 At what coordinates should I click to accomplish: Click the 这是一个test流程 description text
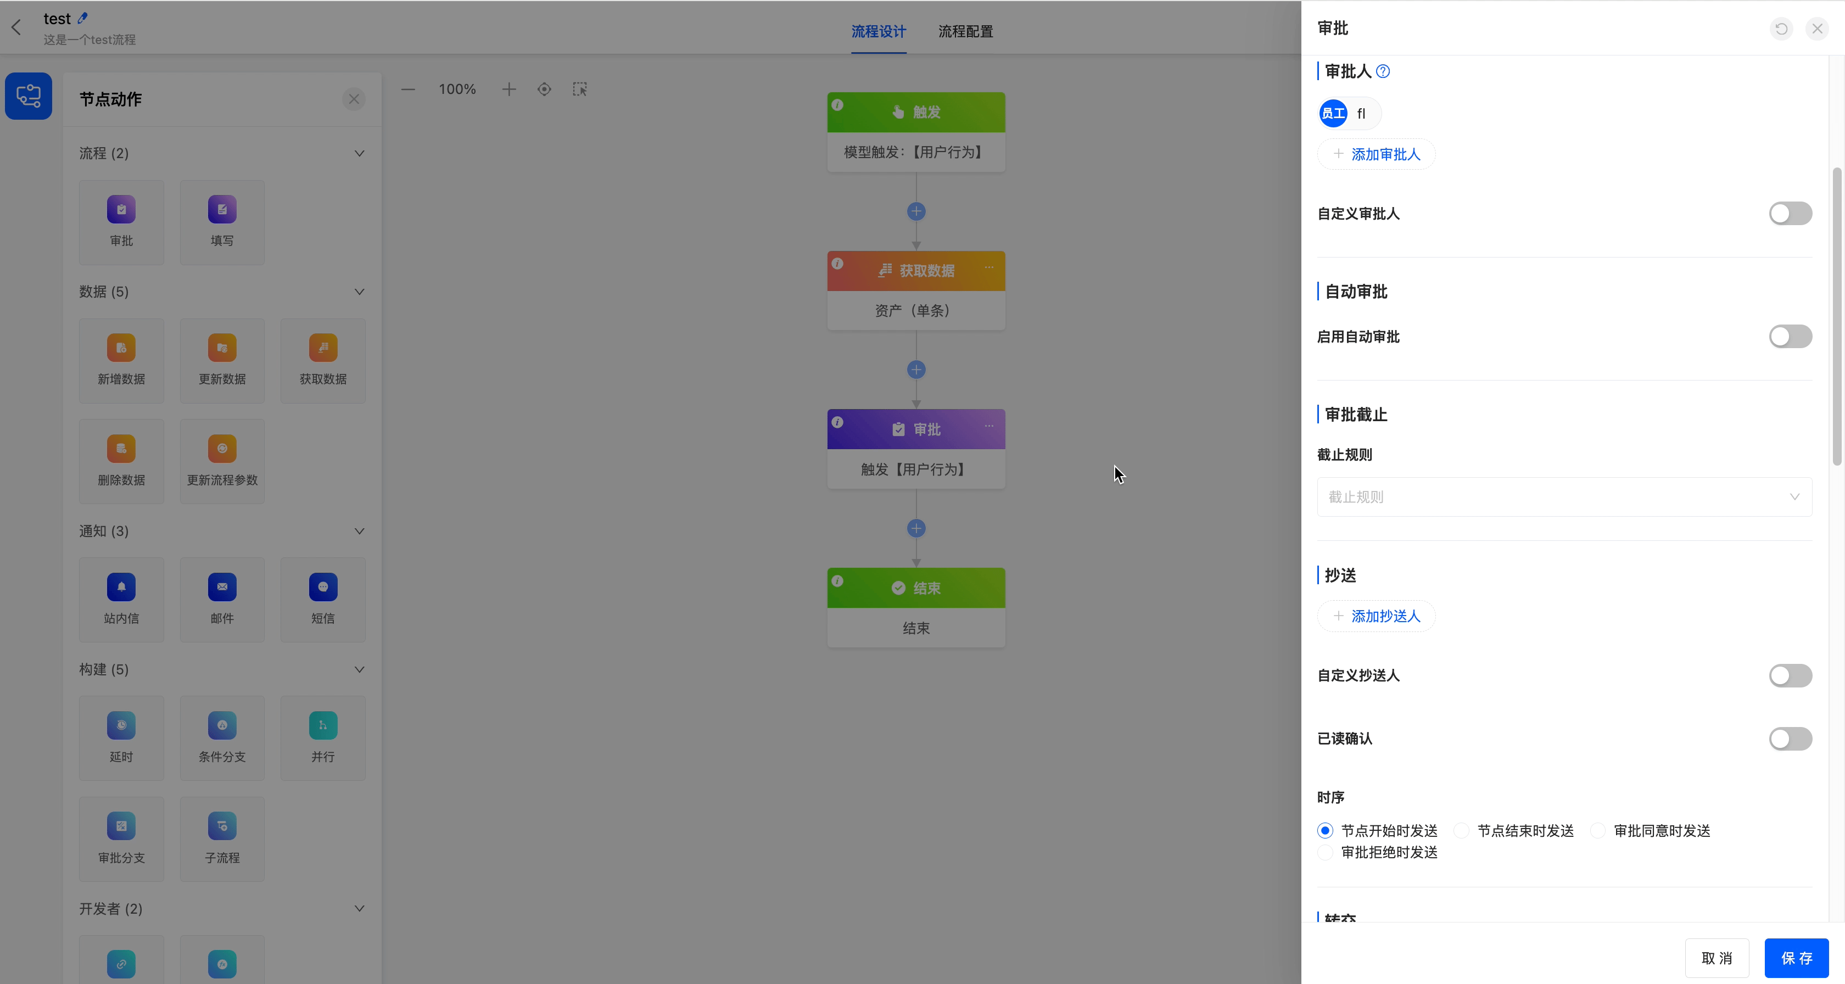click(90, 40)
